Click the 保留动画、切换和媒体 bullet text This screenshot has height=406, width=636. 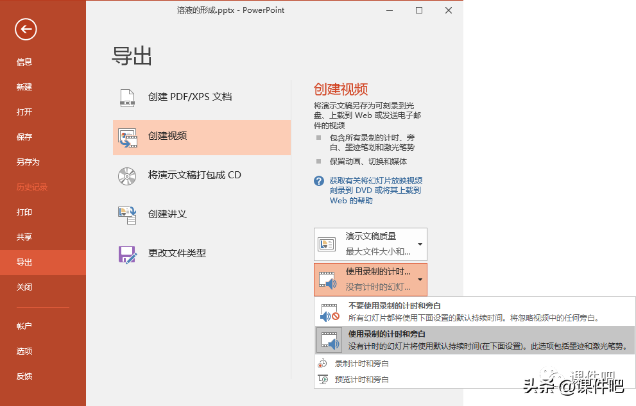pos(368,161)
